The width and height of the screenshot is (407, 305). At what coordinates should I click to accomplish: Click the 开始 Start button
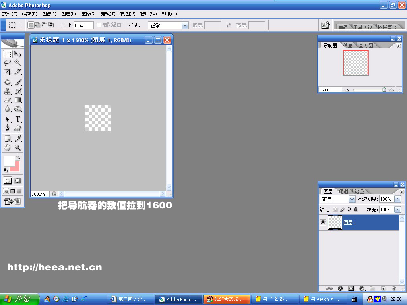click(x=20, y=299)
